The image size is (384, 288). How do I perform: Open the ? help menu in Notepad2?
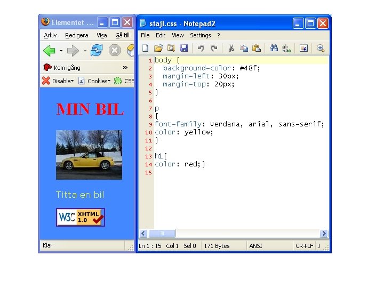click(x=219, y=35)
